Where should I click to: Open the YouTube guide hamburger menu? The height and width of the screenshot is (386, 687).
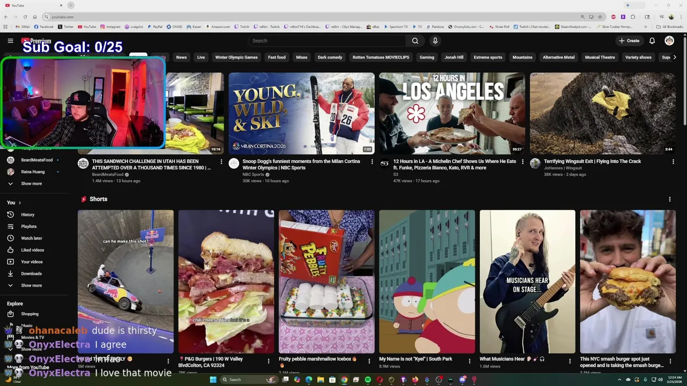(x=10, y=41)
